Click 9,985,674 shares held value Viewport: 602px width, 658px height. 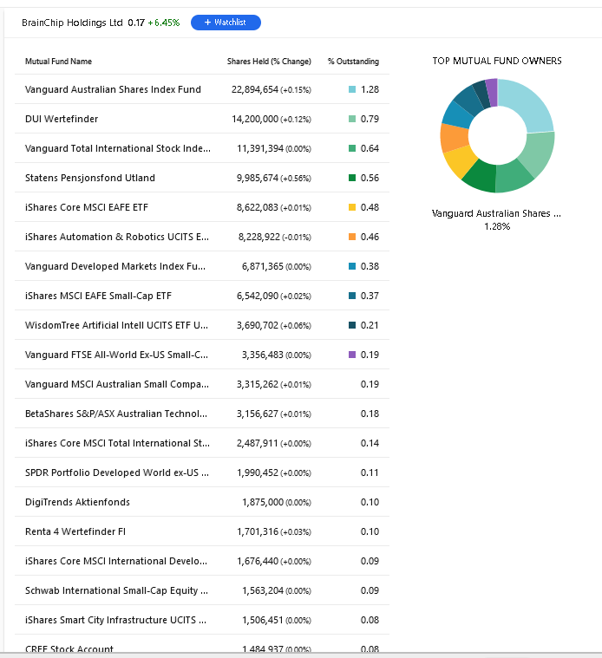pyautogui.click(x=258, y=178)
